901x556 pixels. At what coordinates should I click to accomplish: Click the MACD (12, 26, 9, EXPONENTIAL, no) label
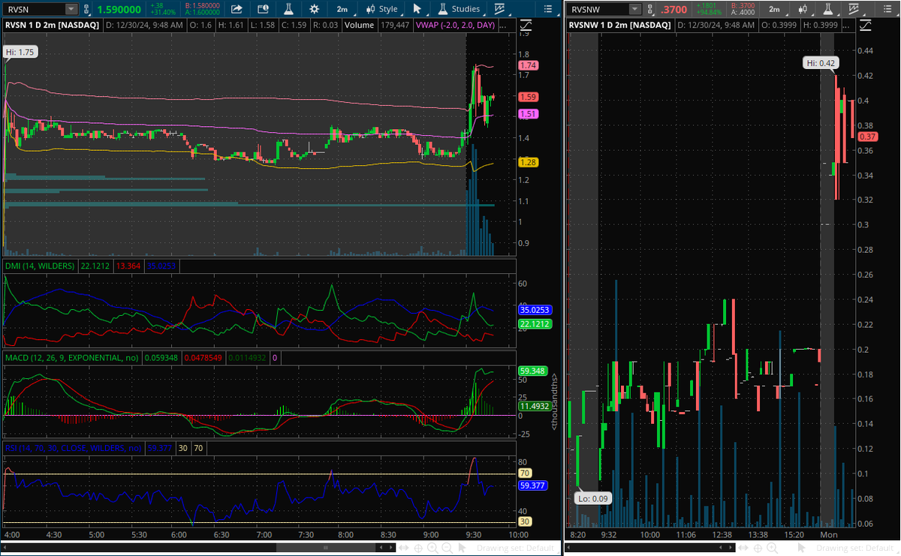pos(71,358)
